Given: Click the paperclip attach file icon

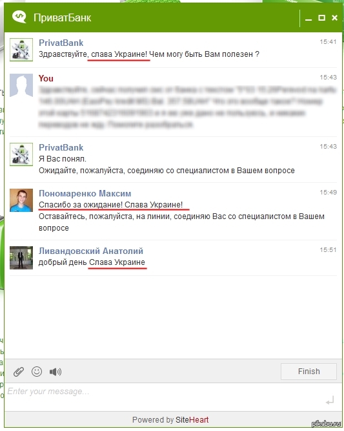Looking at the screenshot, I should pyautogui.click(x=19, y=372).
